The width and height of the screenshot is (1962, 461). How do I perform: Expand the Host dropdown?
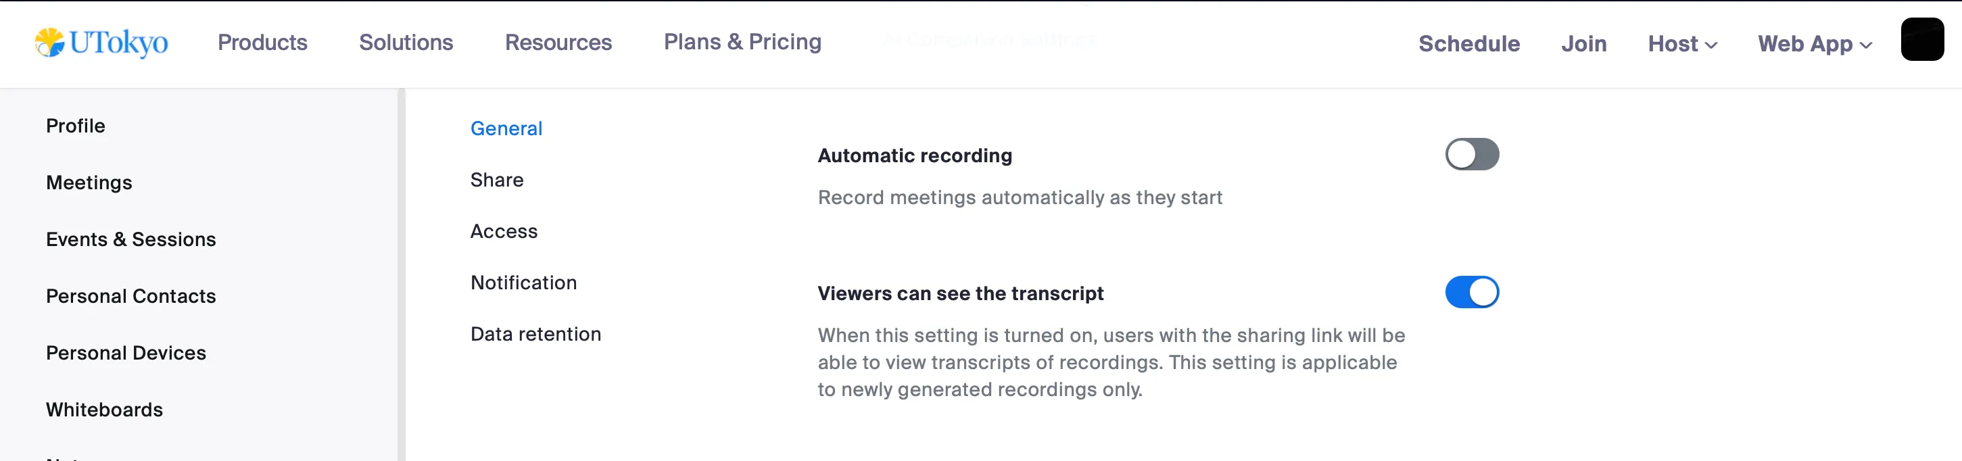1681,43
